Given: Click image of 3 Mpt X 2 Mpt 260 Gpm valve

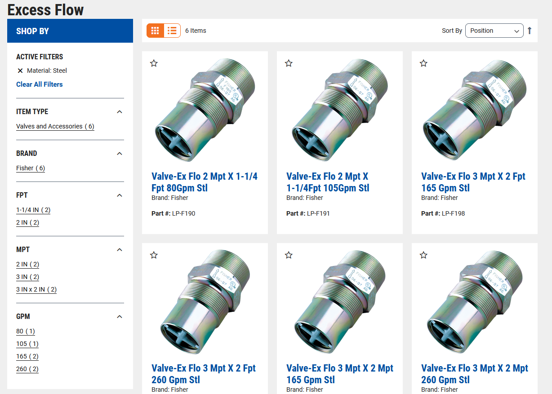Looking at the screenshot, I should pos(474,303).
